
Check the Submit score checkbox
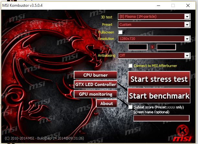[130, 107]
